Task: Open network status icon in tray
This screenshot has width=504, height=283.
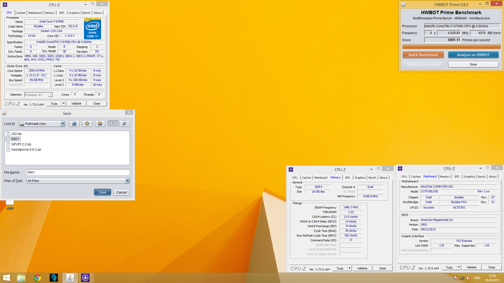Action: (x=462, y=278)
